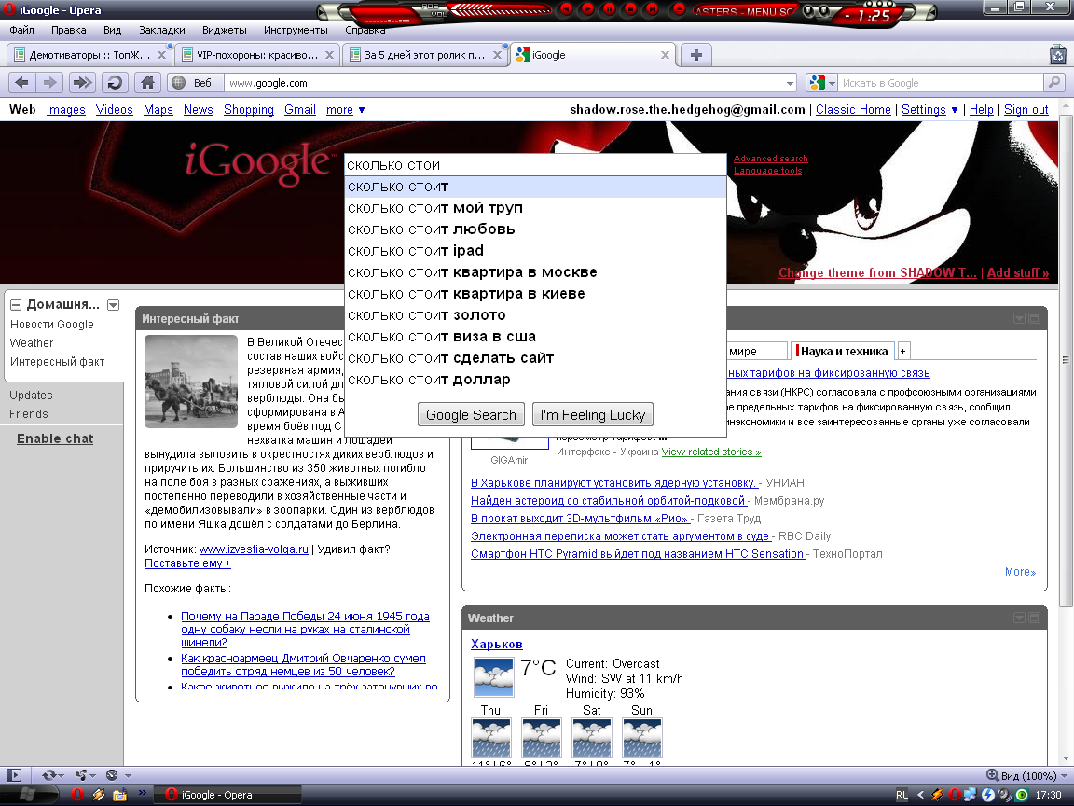This screenshot has height=806, width=1074.
Task: Open the 'Add stuff »' link
Action: click(1017, 272)
